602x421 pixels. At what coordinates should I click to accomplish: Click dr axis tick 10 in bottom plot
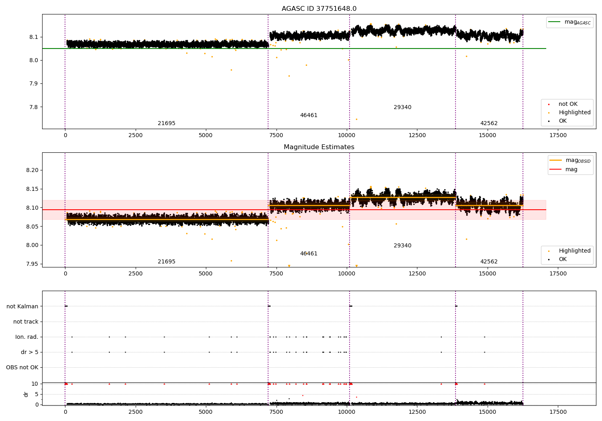pyautogui.click(x=35, y=384)
